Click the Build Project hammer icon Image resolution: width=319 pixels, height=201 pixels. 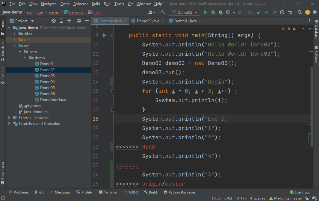coord(163,12)
